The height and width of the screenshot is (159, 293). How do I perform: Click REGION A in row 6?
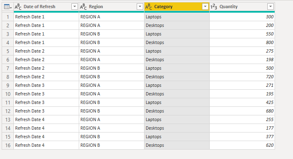(90, 60)
